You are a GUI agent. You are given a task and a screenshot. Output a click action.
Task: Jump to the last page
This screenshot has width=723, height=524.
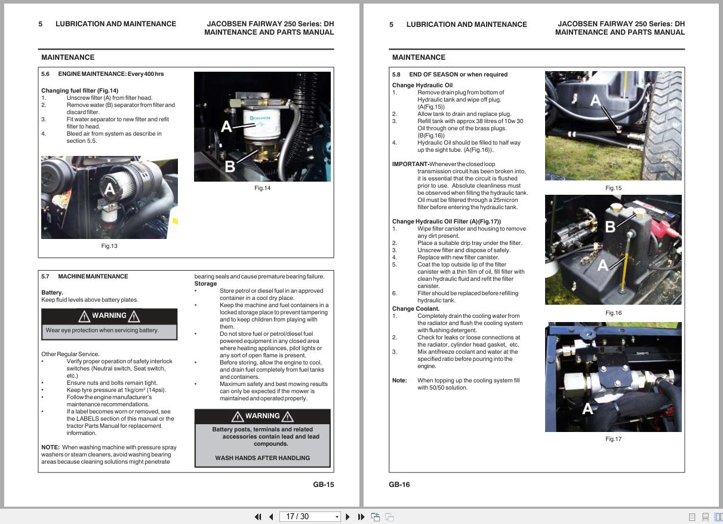[x=361, y=517]
